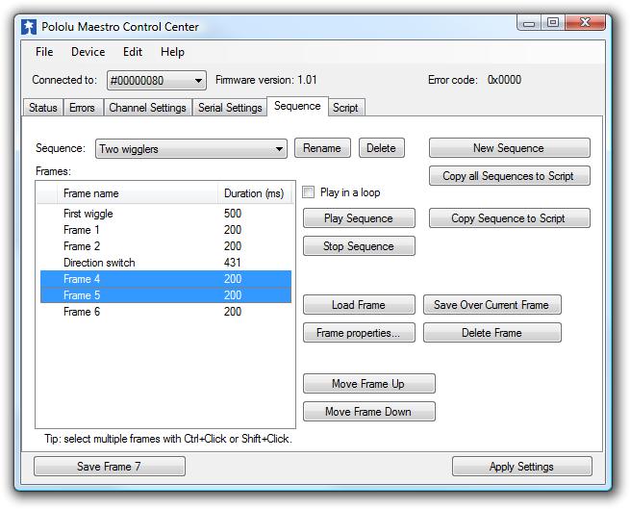This screenshot has width=630, height=509.
Task: Click the Delete Frame button
Action: [491, 333]
